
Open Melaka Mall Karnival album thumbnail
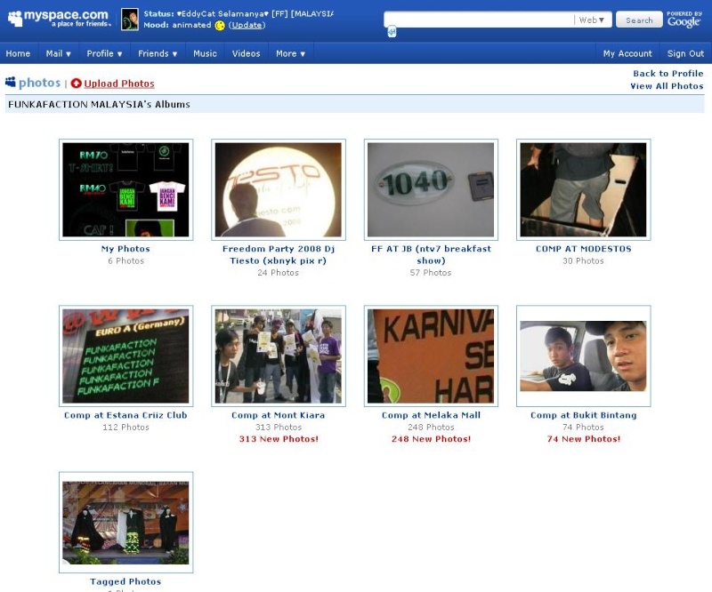431,356
